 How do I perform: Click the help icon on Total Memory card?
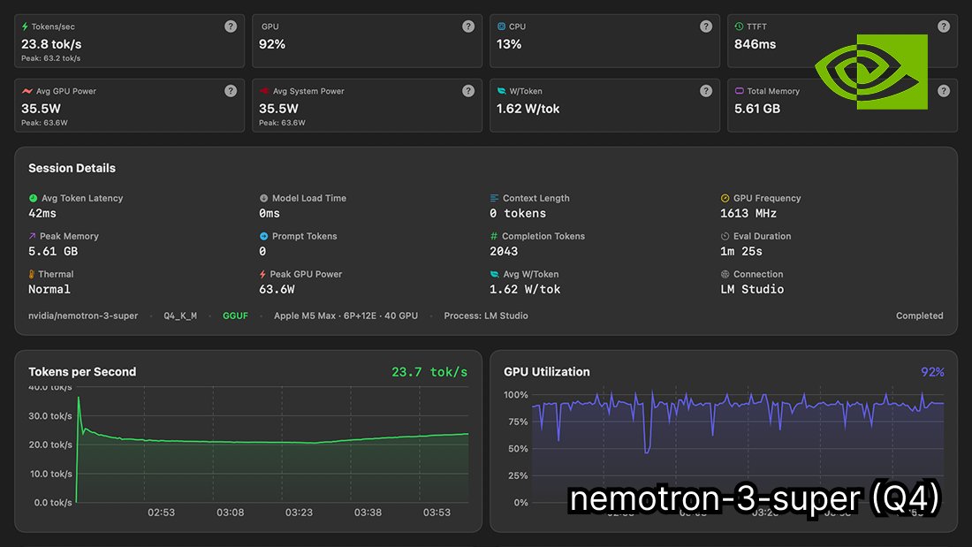click(944, 91)
